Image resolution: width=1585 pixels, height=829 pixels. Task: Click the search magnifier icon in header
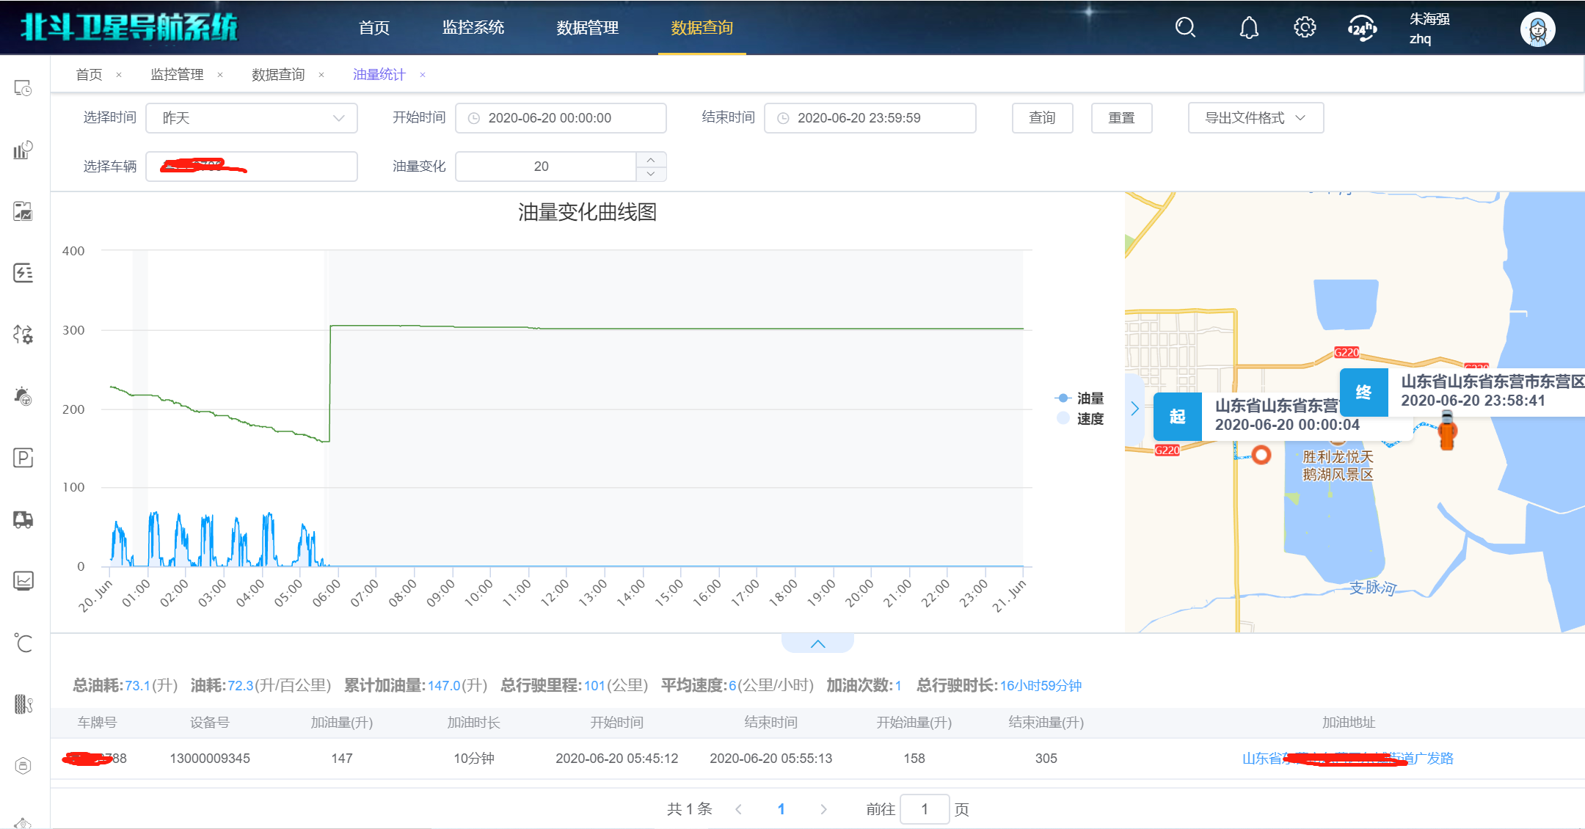click(1185, 28)
